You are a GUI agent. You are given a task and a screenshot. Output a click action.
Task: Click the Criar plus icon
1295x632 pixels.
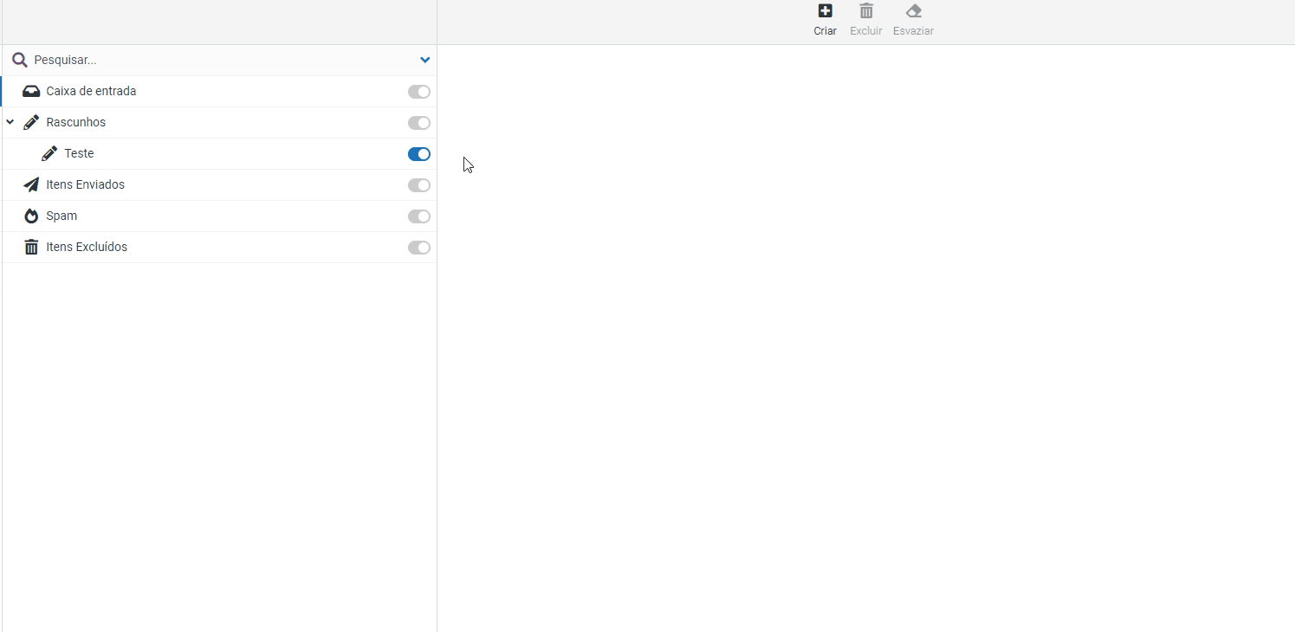(826, 11)
